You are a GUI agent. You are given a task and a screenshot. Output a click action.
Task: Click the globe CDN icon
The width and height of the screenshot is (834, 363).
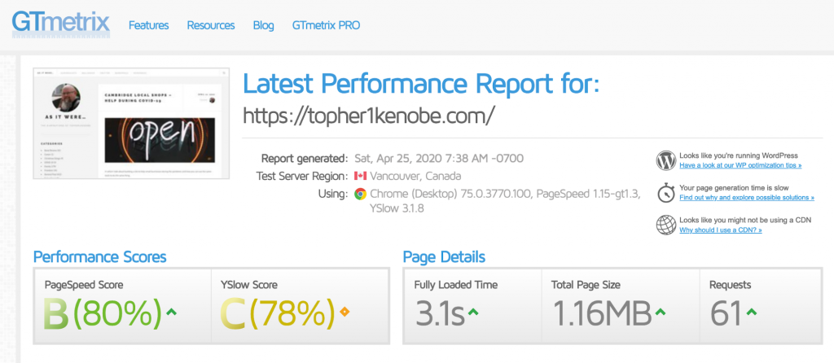point(666,225)
